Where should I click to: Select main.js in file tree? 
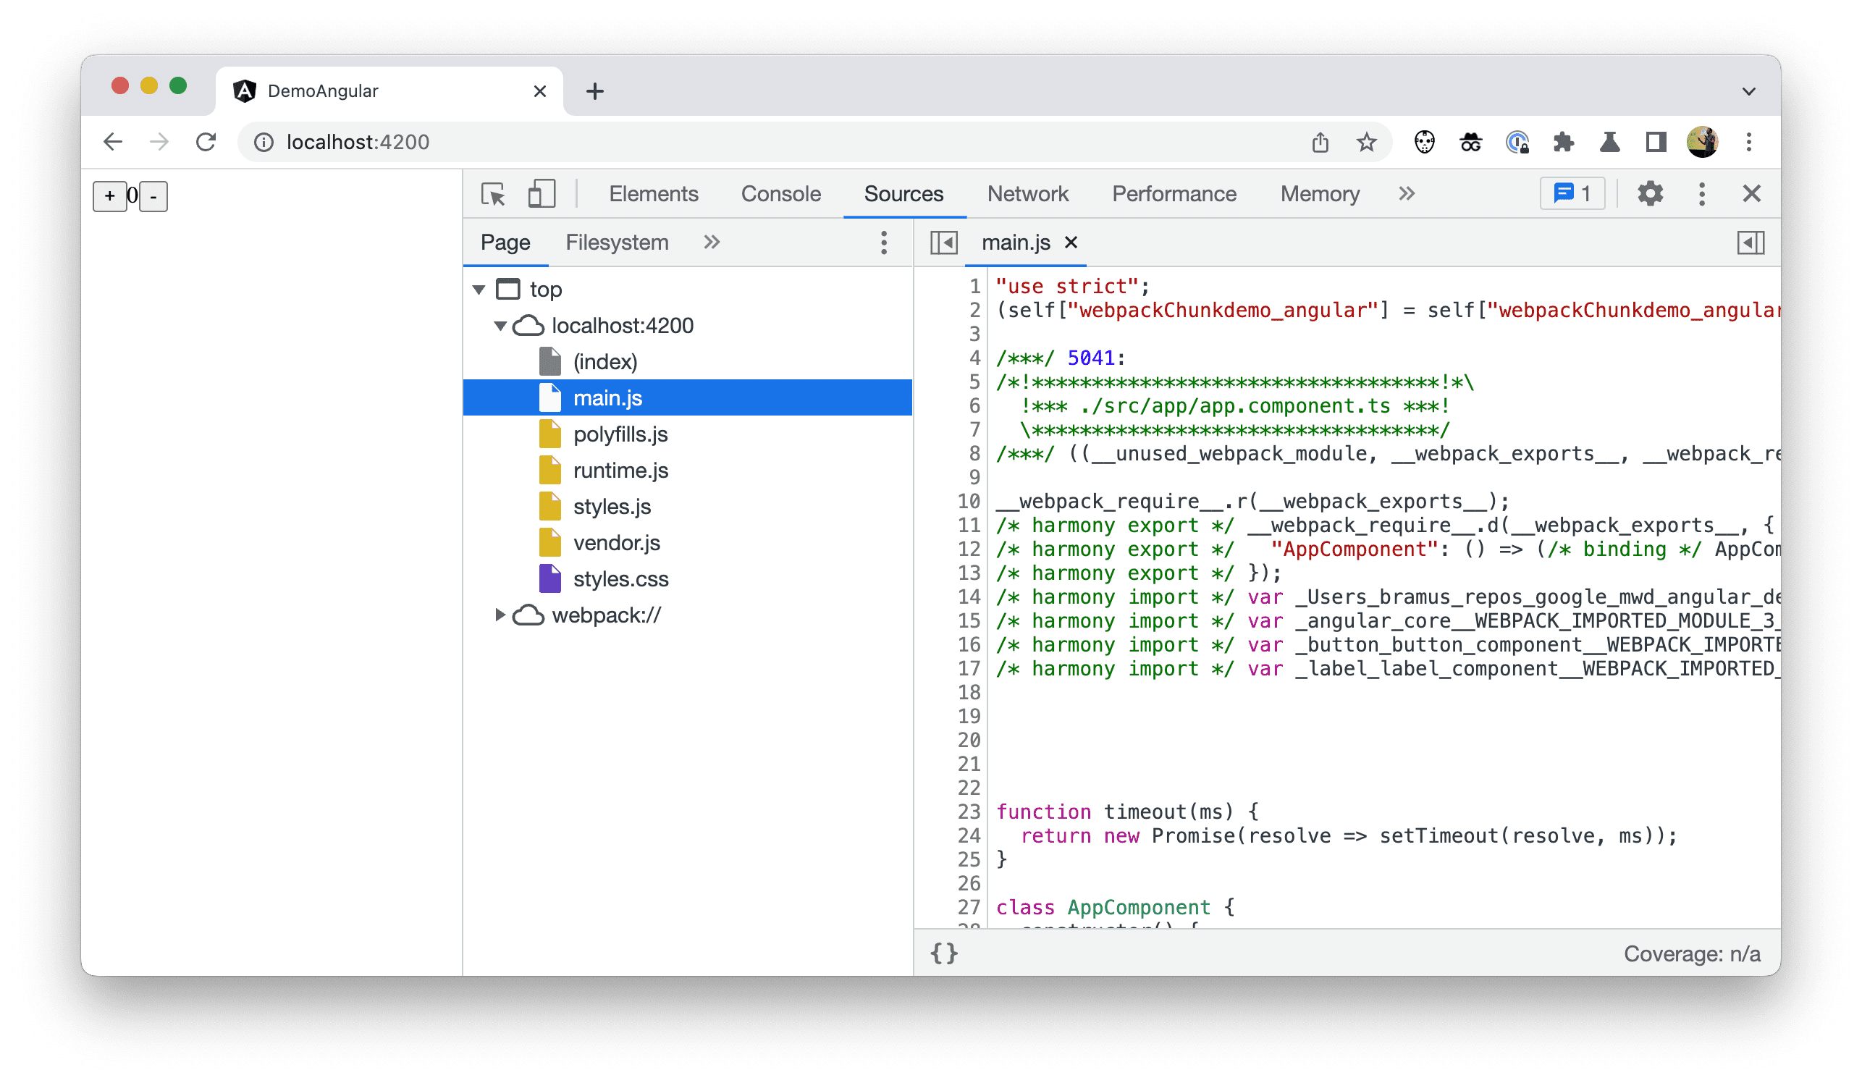point(604,397)
